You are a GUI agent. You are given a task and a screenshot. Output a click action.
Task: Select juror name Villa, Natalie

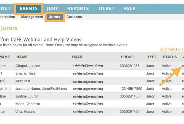[25, 112]
